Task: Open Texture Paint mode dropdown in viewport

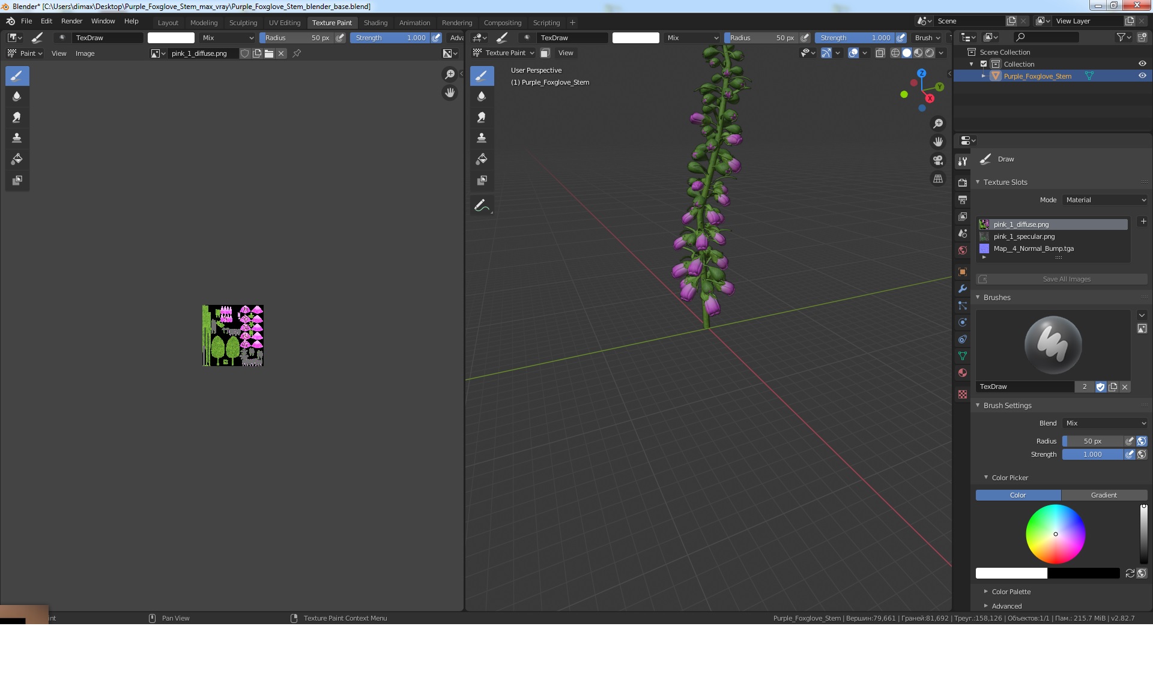Action: 503,53
